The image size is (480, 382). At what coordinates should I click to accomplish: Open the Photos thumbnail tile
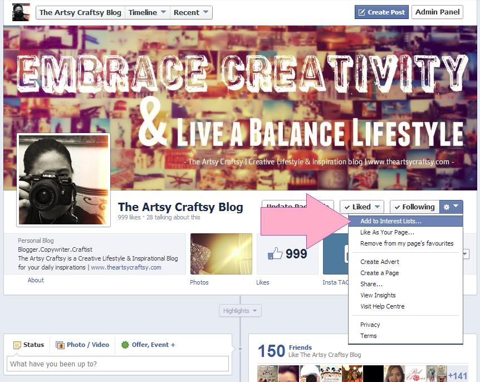coord(221,254)
